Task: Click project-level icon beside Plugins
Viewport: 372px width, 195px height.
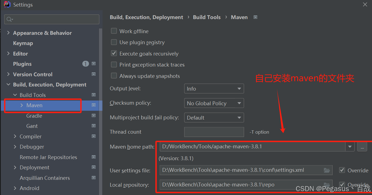Action: tap(94, 64)
